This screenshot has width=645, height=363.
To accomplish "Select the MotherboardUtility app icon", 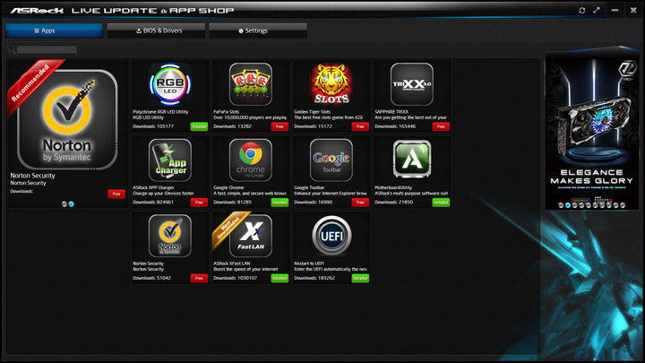I will pos(412,160).
